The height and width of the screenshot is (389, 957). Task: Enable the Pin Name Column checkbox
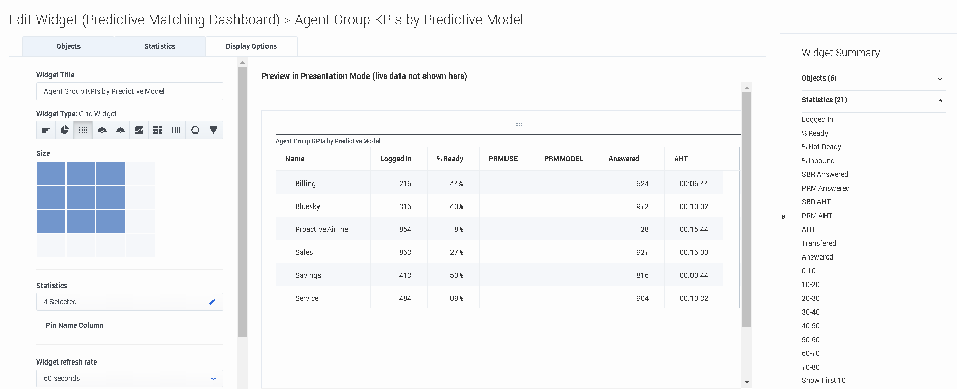click(x=40, y=325)
